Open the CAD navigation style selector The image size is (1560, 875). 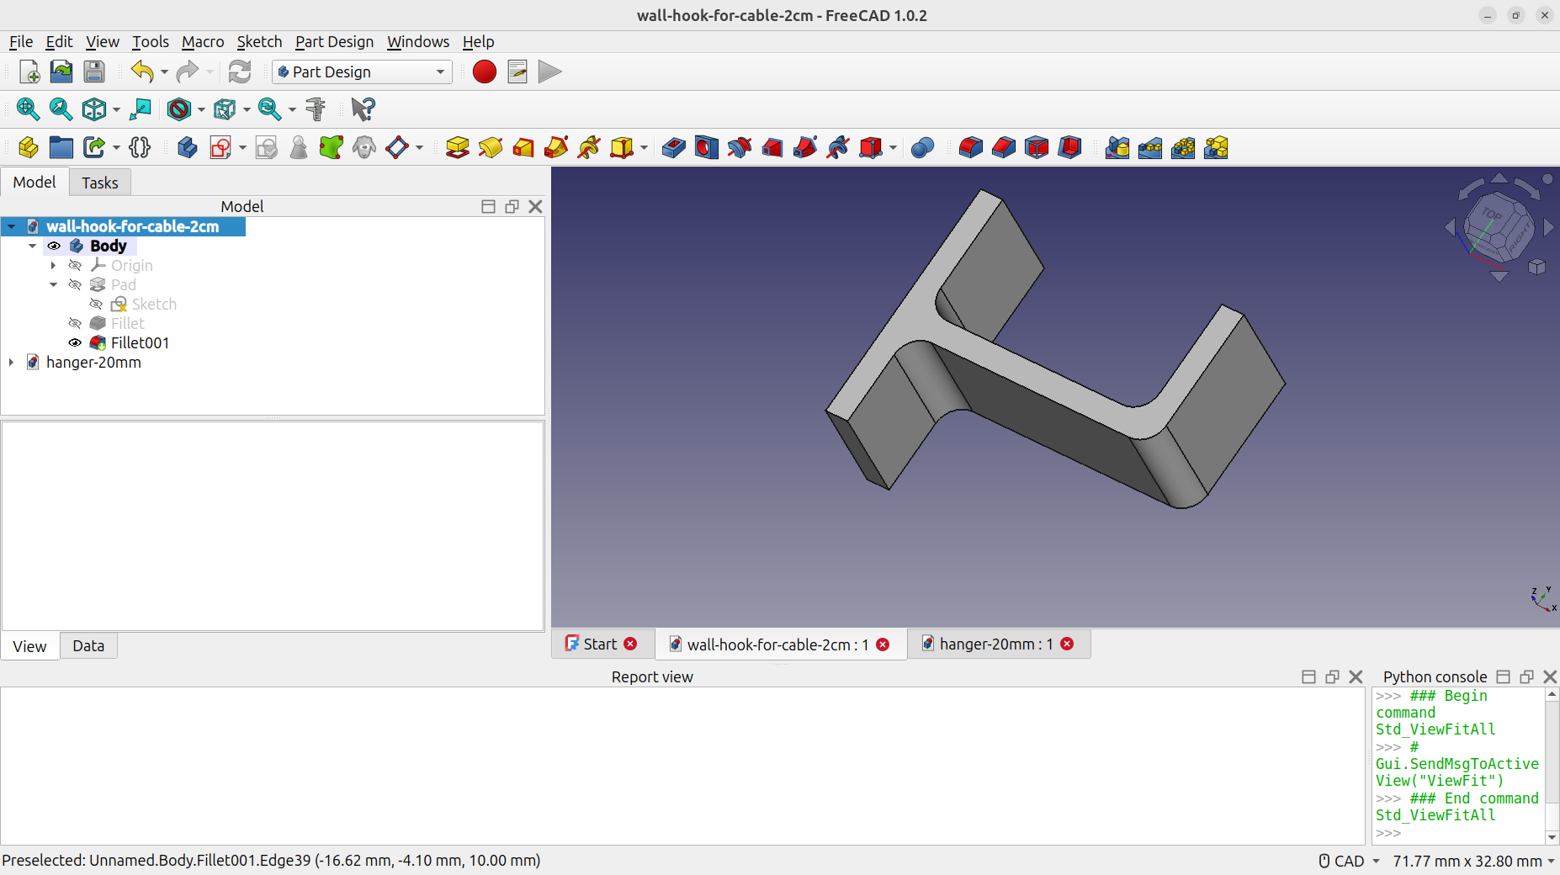point(1349,861)
